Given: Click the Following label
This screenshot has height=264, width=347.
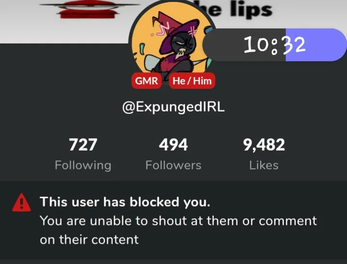Looking at the screenshot, I should tap(83, 166).
